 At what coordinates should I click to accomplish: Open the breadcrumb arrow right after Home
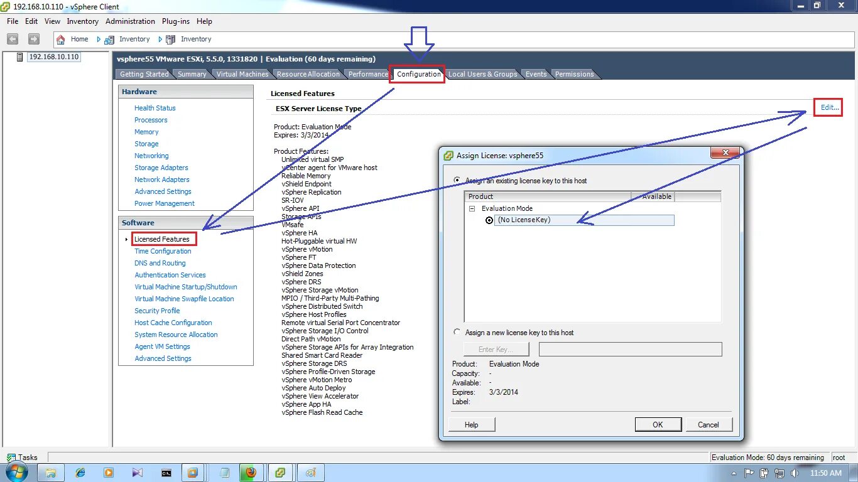[99, 39]
